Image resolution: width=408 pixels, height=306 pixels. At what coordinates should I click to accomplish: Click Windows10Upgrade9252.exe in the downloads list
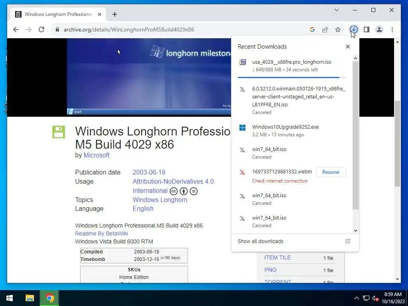click(285, 127)
